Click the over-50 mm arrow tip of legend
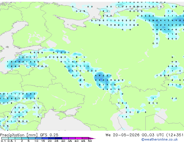Screen dimensions: 184x142 (92, 139)
